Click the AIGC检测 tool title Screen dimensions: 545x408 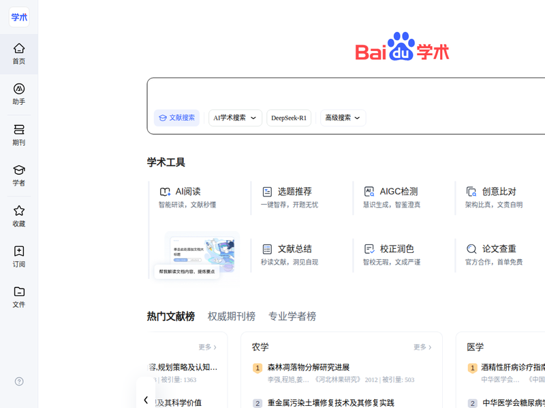click(x=399, y=192)
